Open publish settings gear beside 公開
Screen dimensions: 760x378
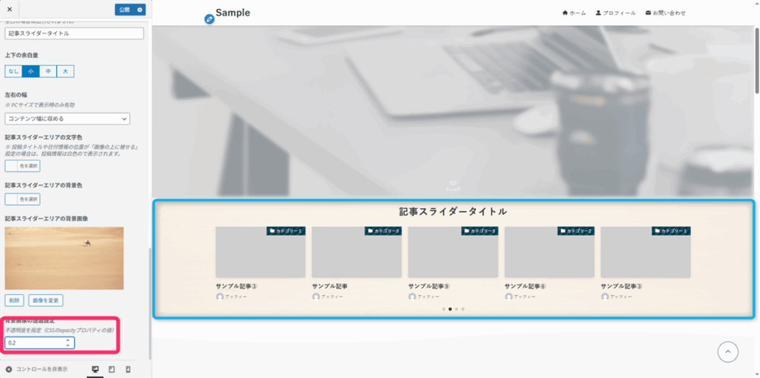click(x=140, y=10)
